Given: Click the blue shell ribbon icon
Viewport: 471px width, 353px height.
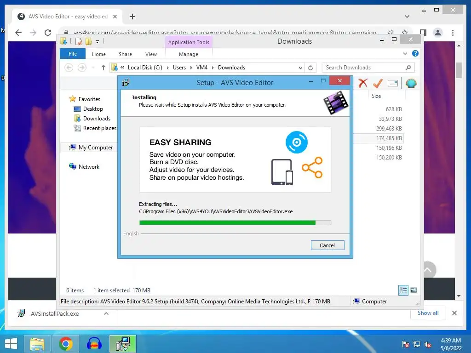Looking at the screenshot, I should coord(411,83).
